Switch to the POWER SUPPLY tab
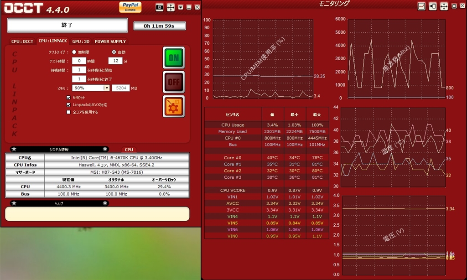This screenshot has width=467, height=280. [110, 41]
